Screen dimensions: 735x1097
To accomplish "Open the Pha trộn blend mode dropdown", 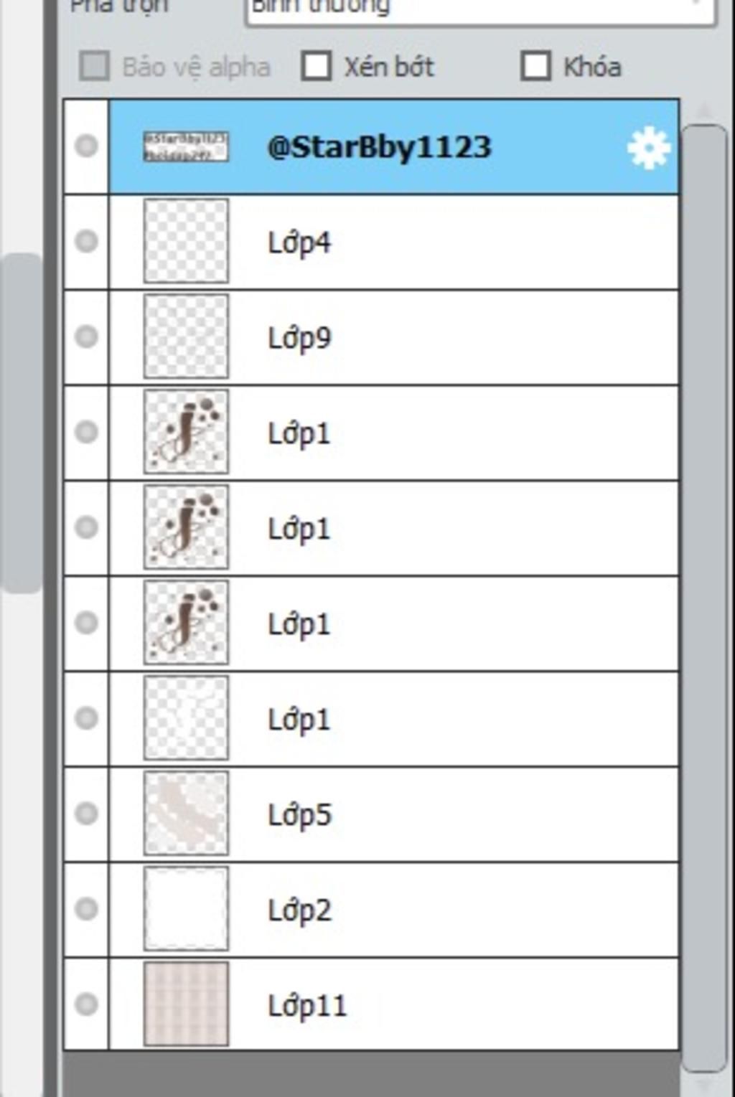I will [x=480, y=10].
